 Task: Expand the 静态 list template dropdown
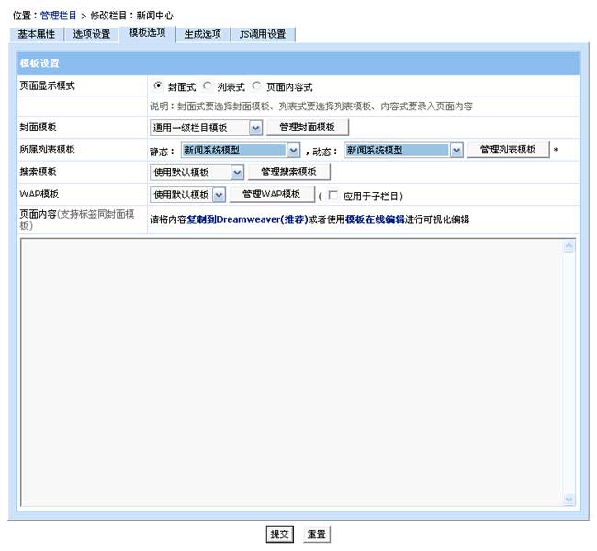coord(242,150)
